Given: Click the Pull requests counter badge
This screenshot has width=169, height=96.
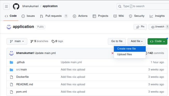Looking at the screenshot, I should [66, 16].
